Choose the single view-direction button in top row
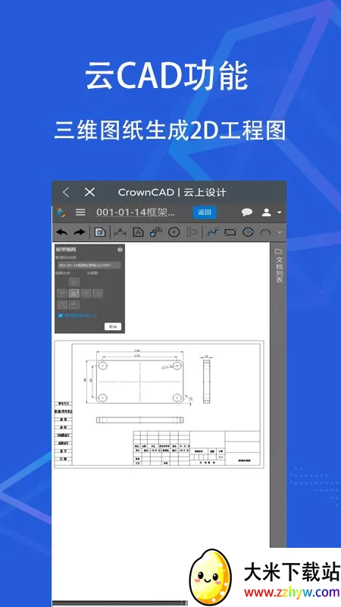The width and height of the screenshot is (341, 607). pos(74,281)
